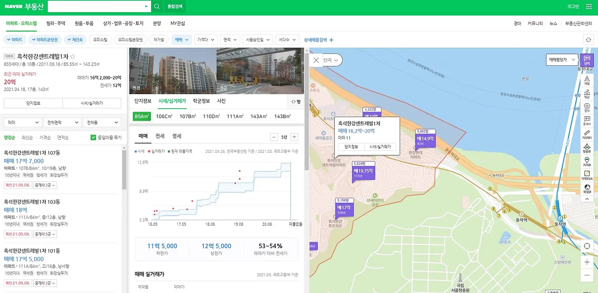This screenshot has width=598, height=293.
Task: Favorite 흑석한강센트레빌1차 with the star icon
Action: (72, 57)
